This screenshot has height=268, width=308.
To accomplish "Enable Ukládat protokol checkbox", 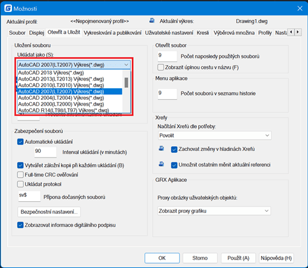I will (20, 184).
